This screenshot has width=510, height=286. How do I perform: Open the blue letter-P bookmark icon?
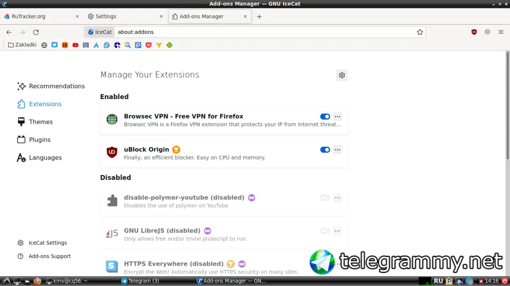point(138,45)
